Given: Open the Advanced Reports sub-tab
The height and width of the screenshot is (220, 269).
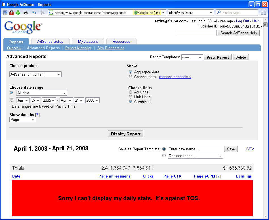Looking at the screenshot, I should [43, 48].
